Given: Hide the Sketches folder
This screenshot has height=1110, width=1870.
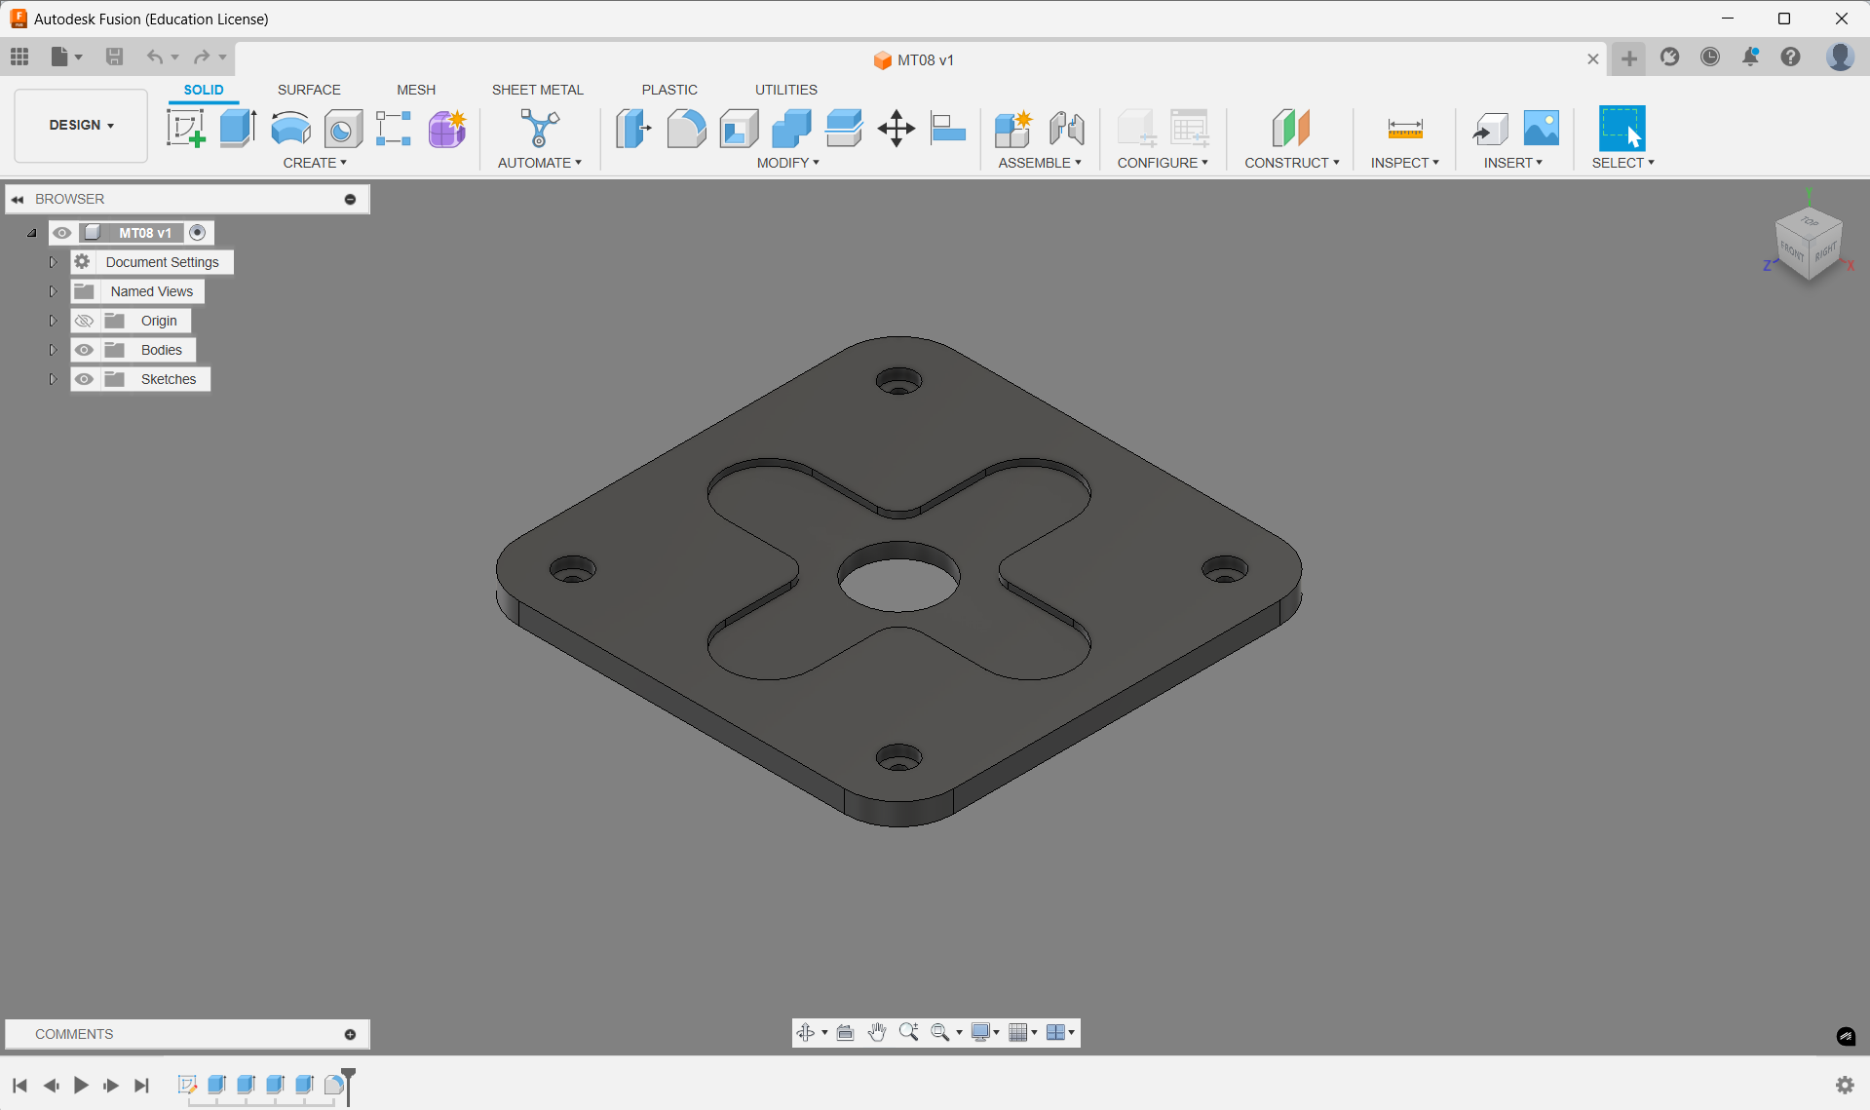Looking at the screenshot, I should pos(85,379).
